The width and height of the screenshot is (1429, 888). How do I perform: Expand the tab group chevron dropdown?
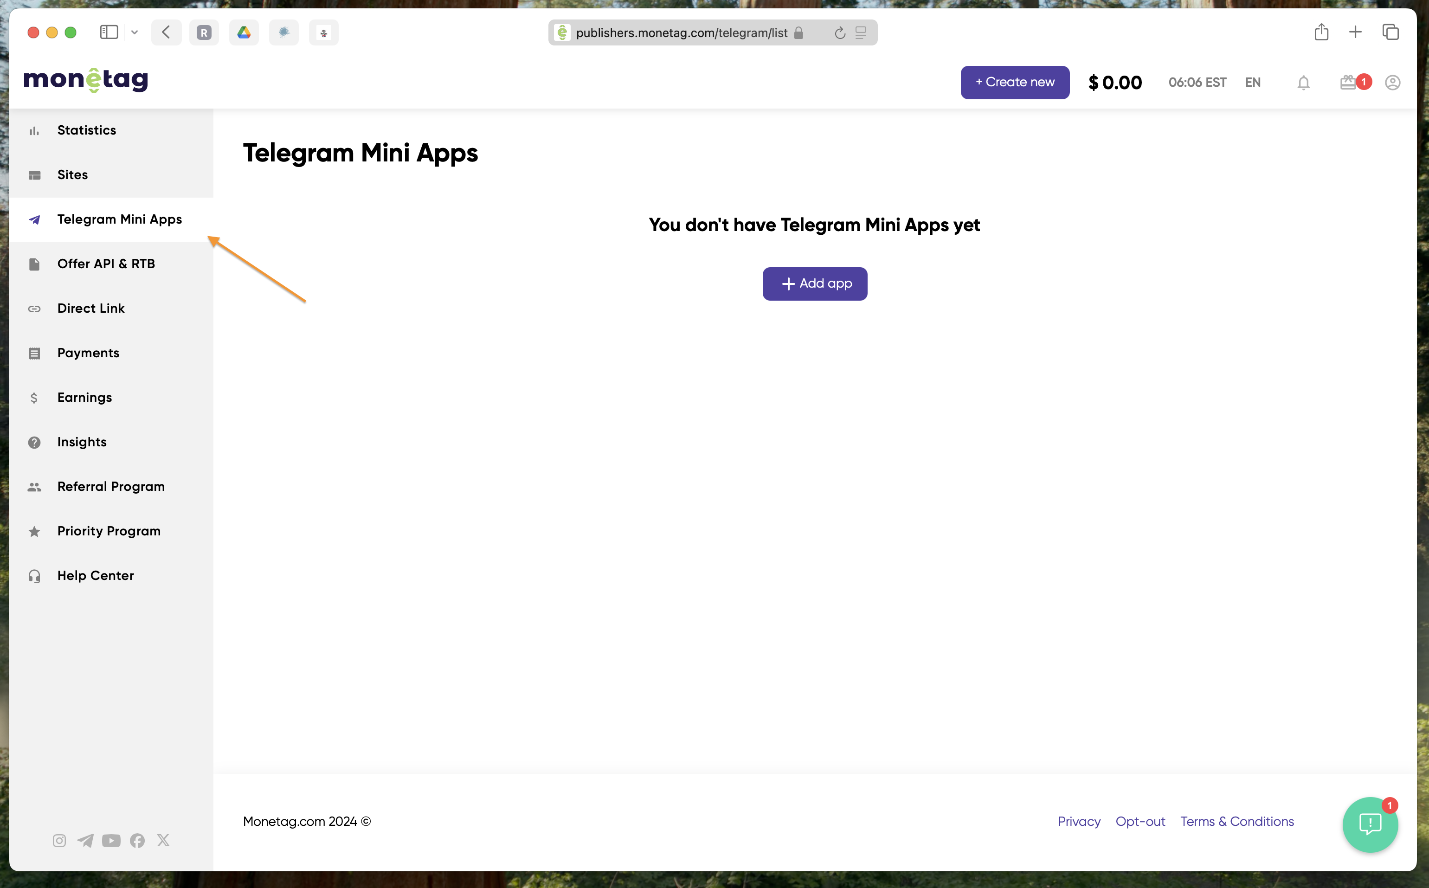tap(135, 32)
